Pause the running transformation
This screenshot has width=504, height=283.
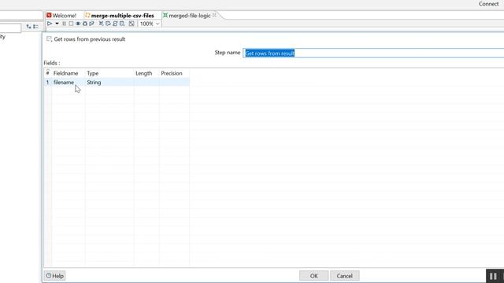[64, 24]
